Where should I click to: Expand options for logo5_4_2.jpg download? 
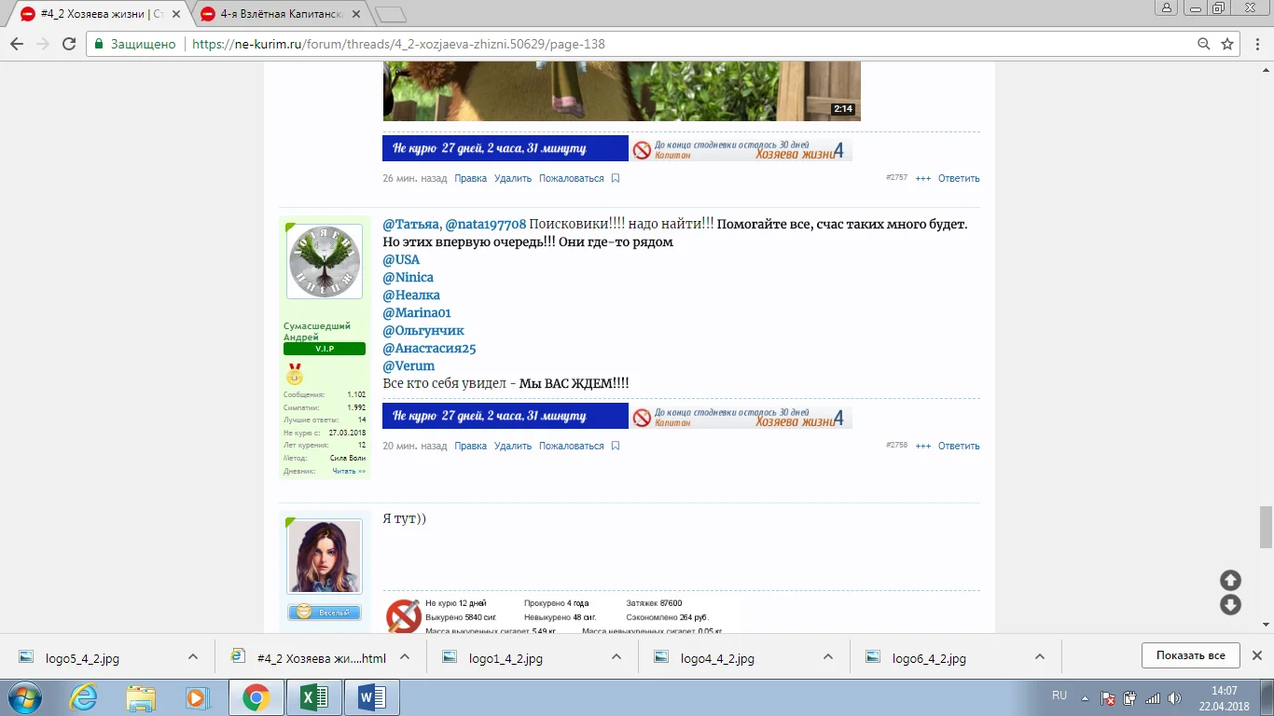(x=193, y=656)
